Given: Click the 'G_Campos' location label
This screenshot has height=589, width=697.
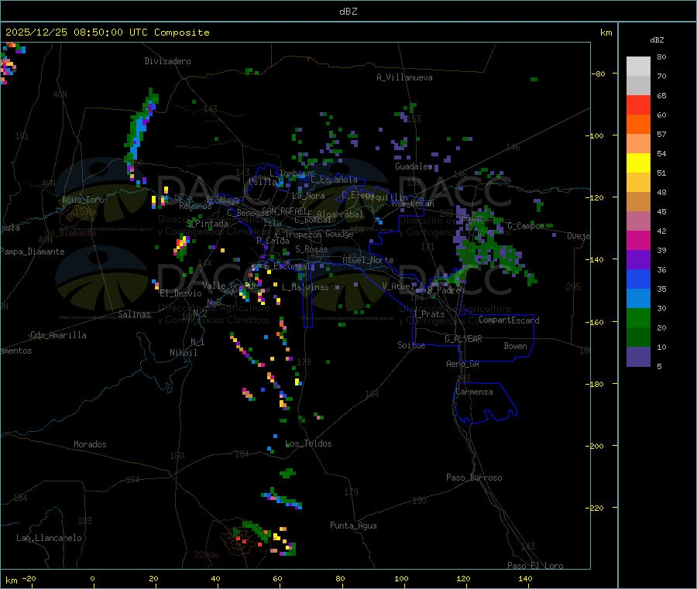Looking at the screenshot, I should [x=526, y=226].
